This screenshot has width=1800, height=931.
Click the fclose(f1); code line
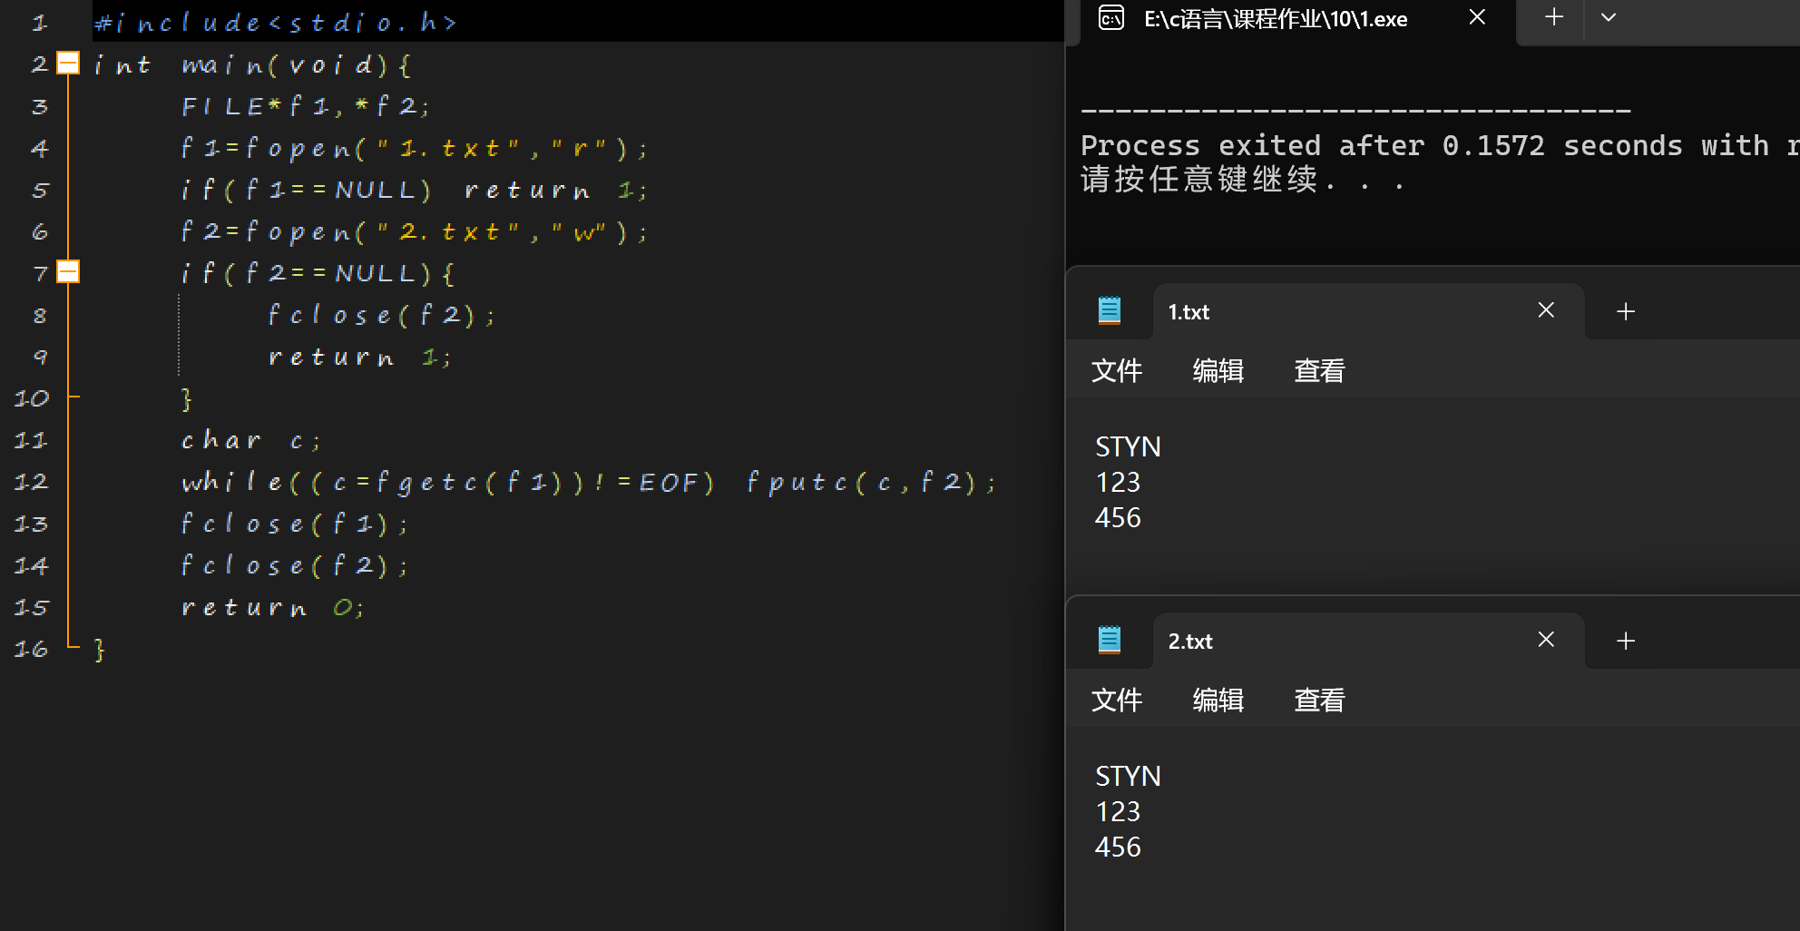pyautogui.click(x=295, y=524)
